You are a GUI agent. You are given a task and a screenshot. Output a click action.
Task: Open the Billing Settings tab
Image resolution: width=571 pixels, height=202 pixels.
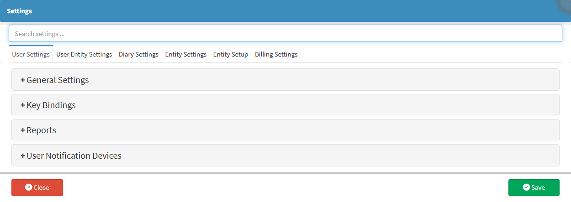coord(276,54)
